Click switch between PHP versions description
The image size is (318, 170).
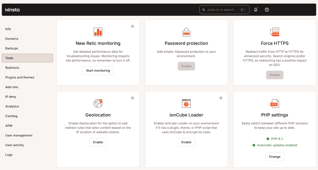click(x=275, y=125)
